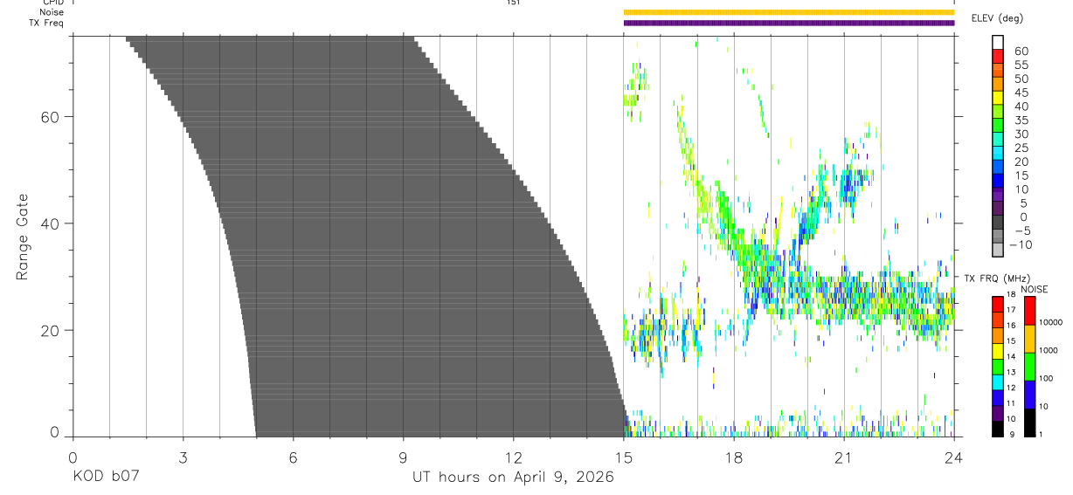Click the '20' tick on Range Gate axis
The height and width of the screenshot is (495, 1073).
tap(51, 331)
